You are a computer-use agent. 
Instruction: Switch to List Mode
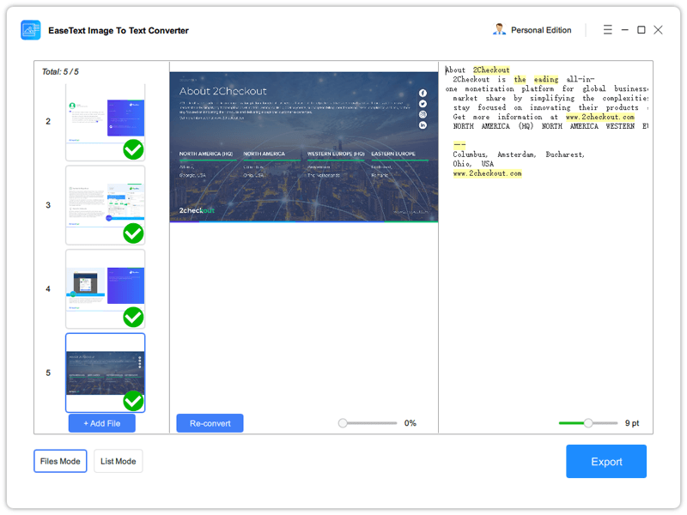119,461
